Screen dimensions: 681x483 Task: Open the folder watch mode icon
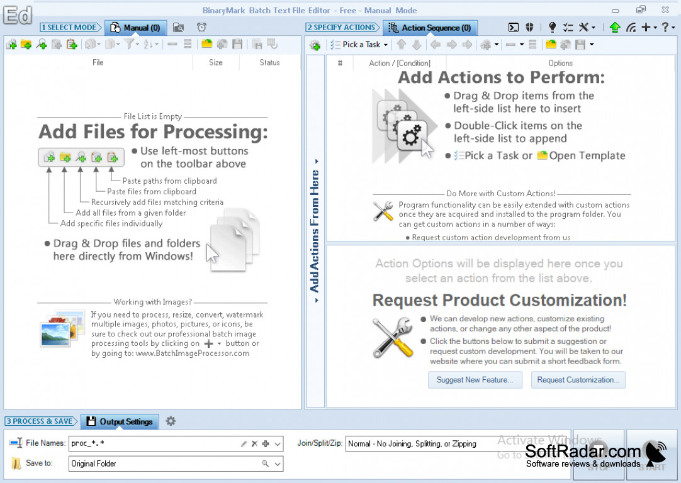[x=179, y=28]
